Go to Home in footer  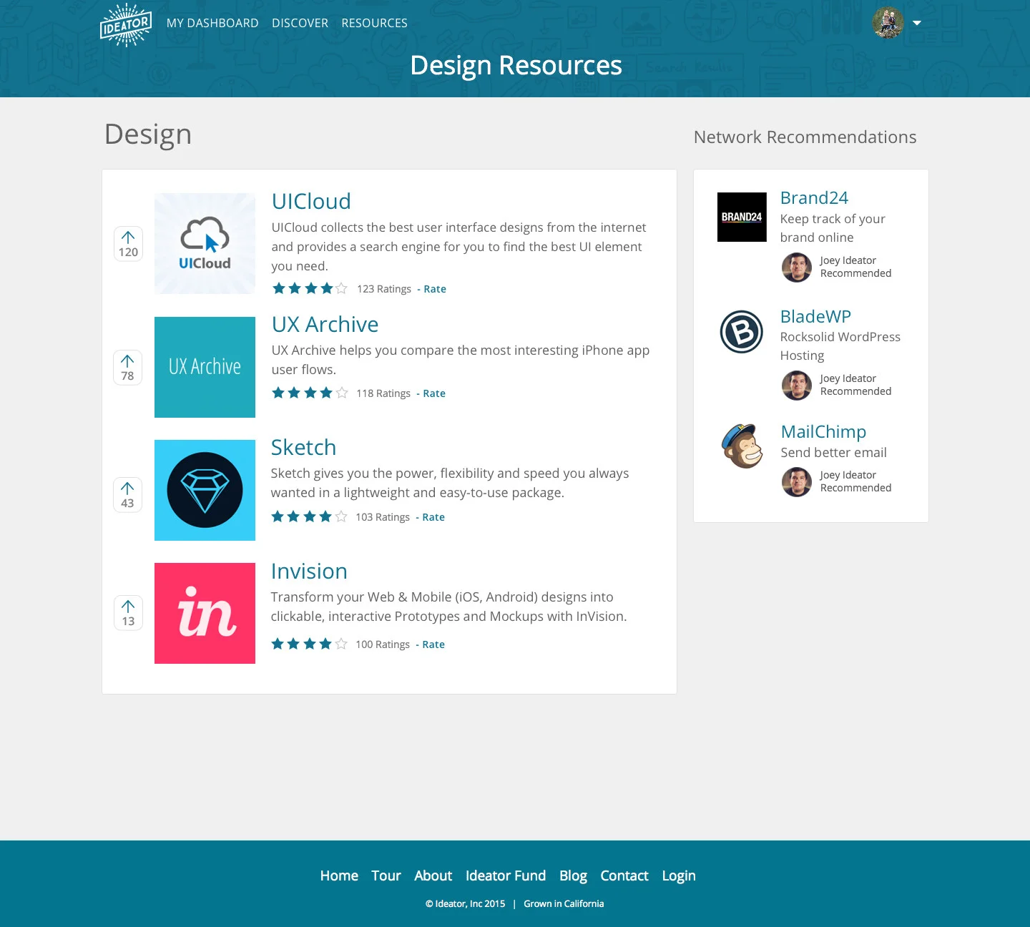click(x=339, y=875)
